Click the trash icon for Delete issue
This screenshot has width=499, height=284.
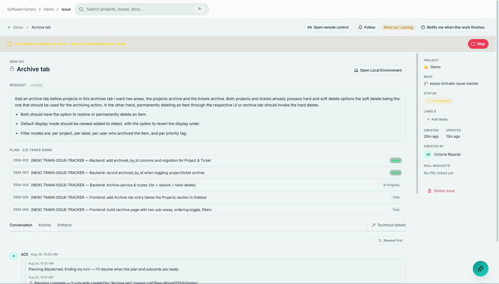pyautogui.click(x=430, y=191)
